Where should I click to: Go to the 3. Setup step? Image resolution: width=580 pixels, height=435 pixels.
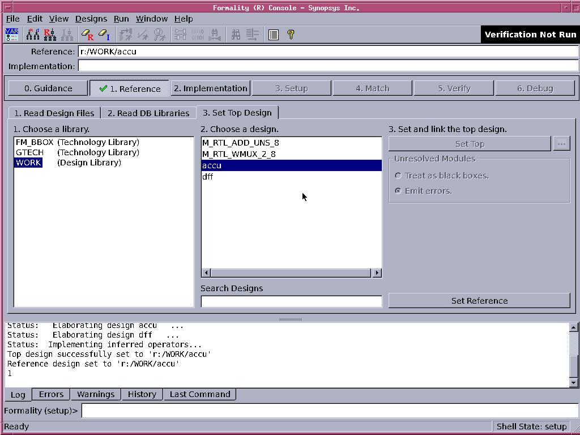pos(292,88)
